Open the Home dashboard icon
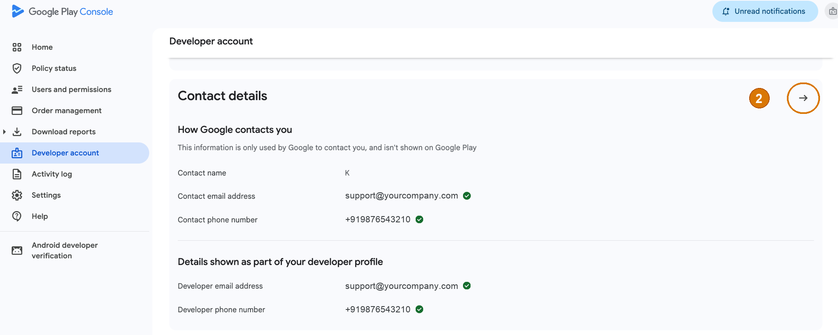The width and height of the screenshot is (838, 335). click(x=17, y=47)
